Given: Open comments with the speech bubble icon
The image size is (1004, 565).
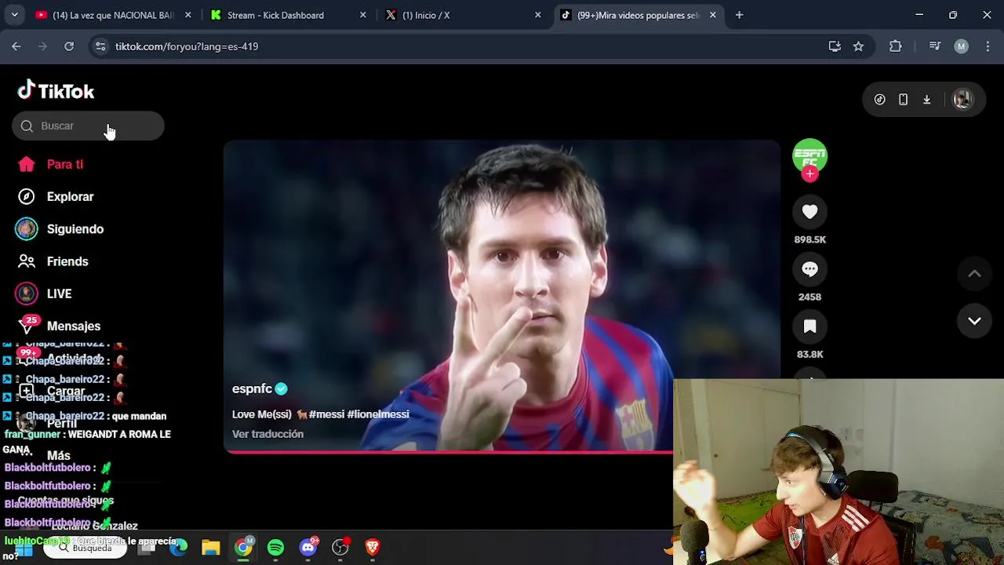Looking at the screenshot, I should 809,269.
